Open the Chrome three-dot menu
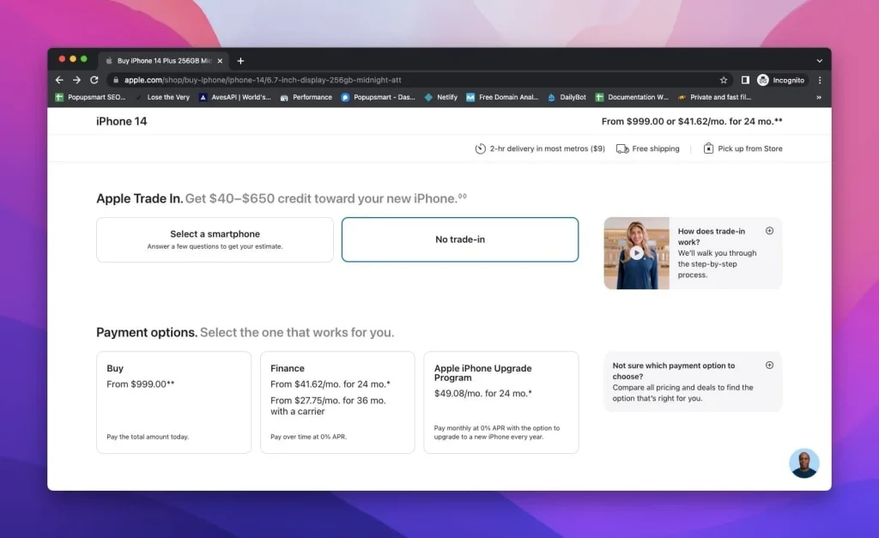This screenshot has height=538, width=879. (820, 80)
